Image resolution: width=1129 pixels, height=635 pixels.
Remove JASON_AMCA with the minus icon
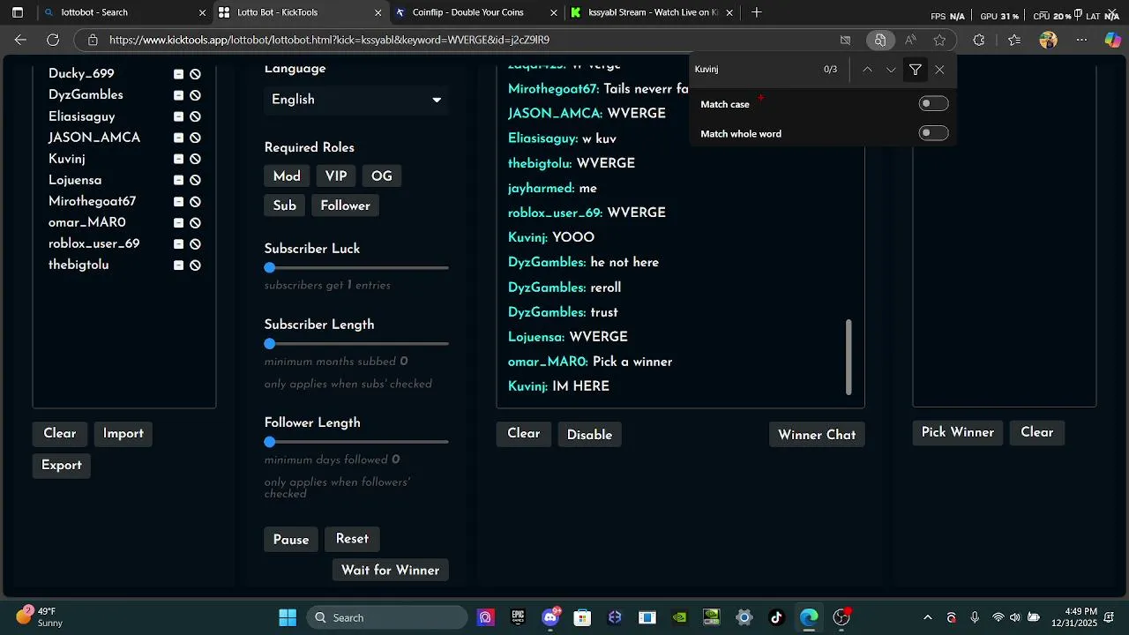(178, 138)
